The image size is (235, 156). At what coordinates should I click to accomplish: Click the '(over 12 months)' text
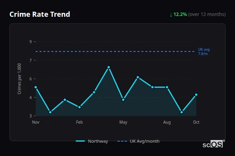click(x=207, y=14)
